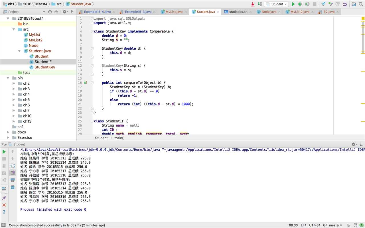365x228 pixels.
Task: Open the Project panel gear settings
Action: pos(65,12)
